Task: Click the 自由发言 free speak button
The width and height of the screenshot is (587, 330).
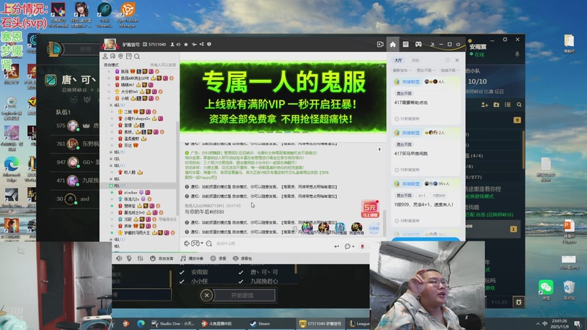Action: click(161, 258)
